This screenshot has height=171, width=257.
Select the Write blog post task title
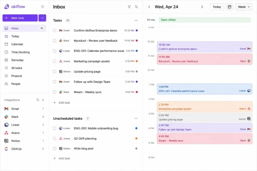click(84, 149)
